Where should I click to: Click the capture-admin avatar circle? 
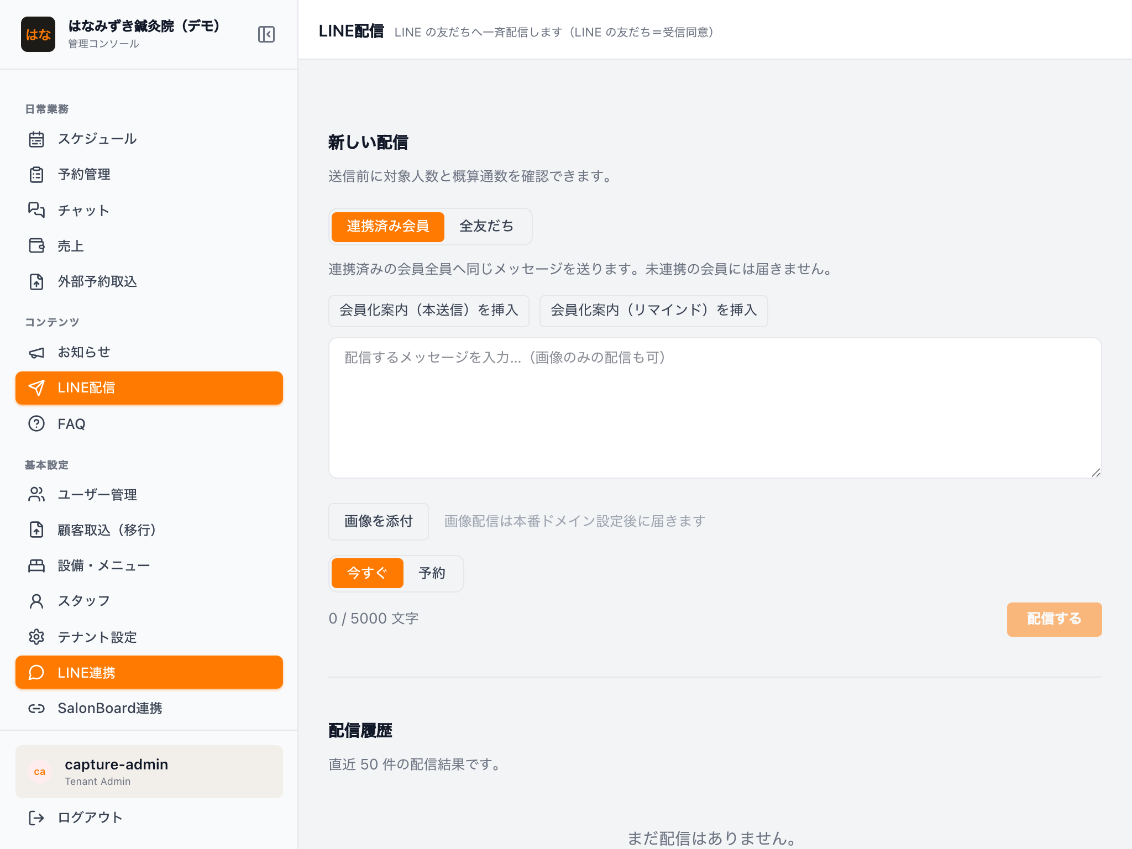(40, 772)
